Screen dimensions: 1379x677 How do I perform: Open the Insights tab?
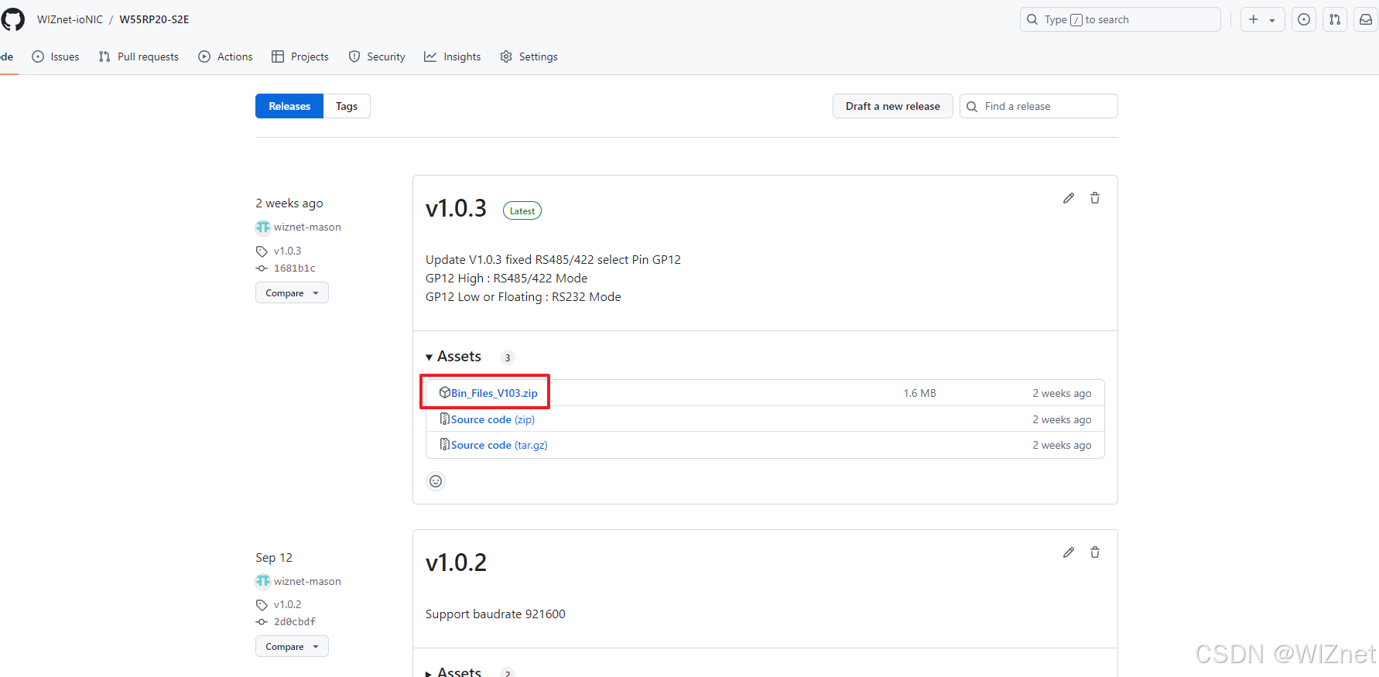pos(453,56)
